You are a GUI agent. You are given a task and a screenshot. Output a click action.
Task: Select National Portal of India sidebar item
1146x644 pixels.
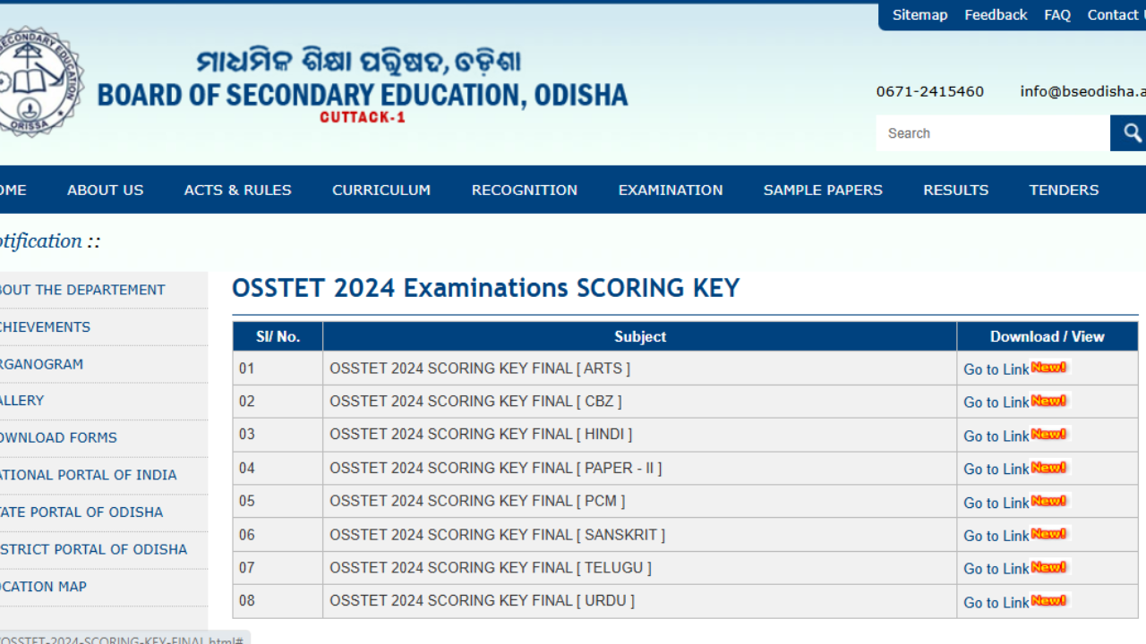click(88, 475)
